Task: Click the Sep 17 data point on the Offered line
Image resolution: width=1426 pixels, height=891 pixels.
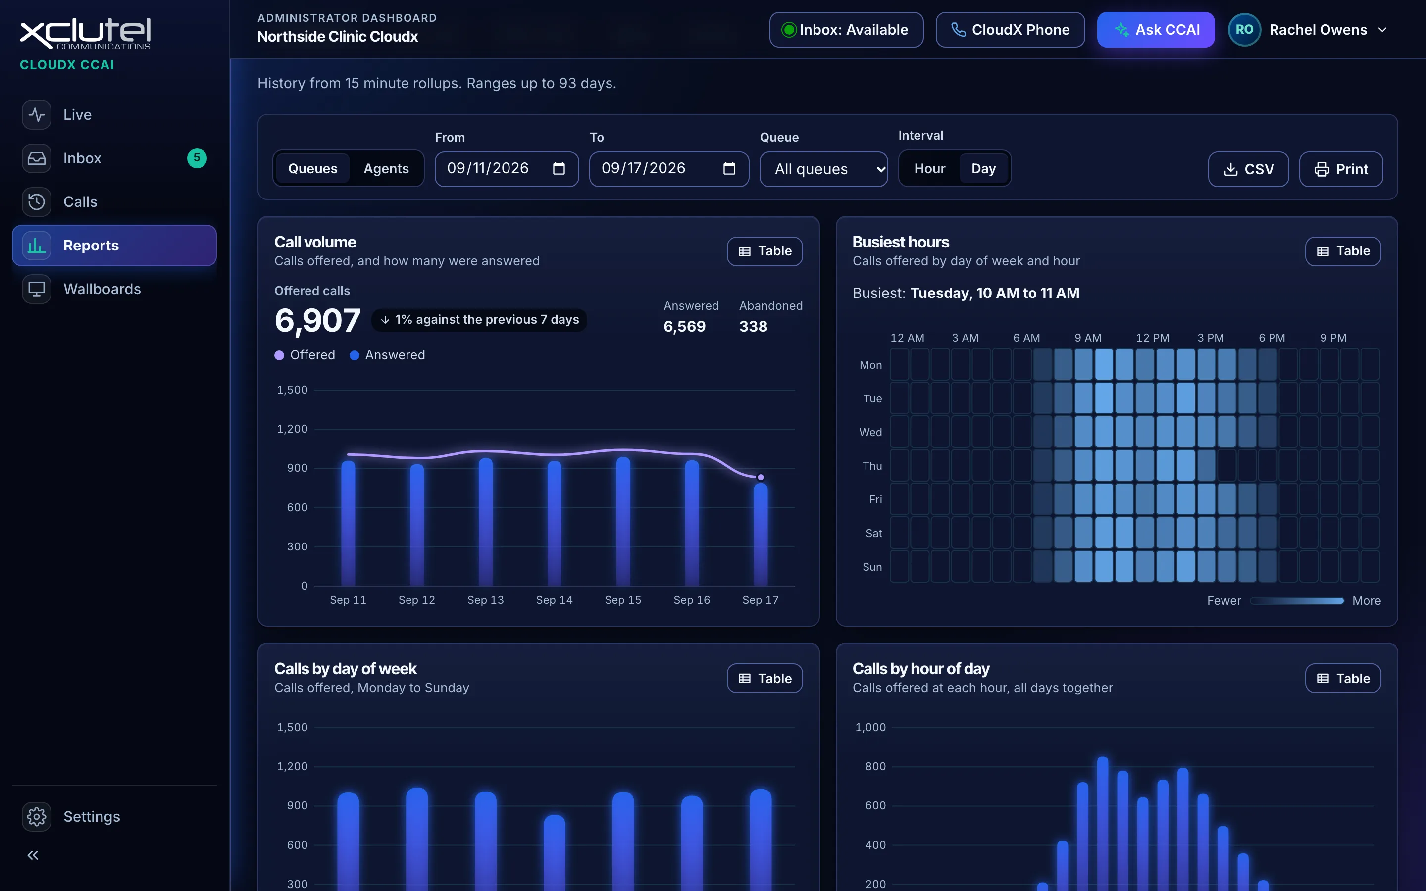Action: tap(761, 477)
